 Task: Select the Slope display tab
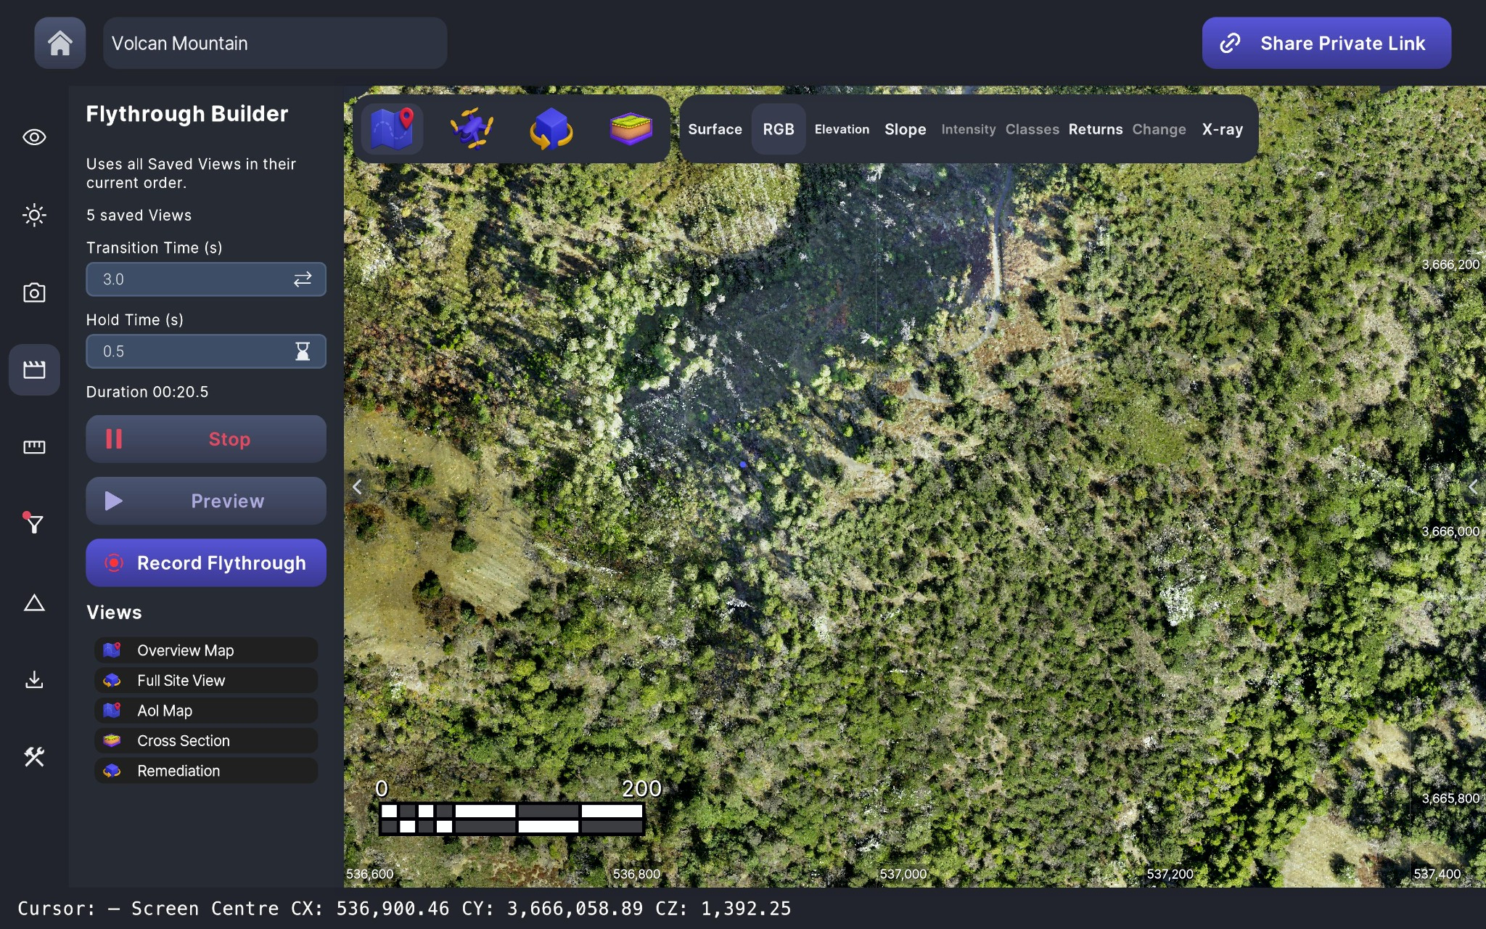(x=905, y=129)
